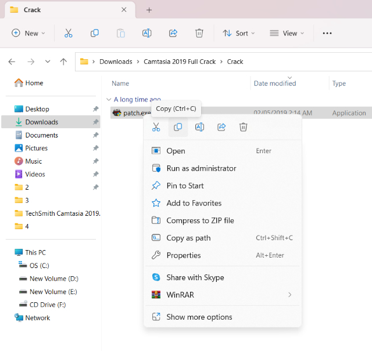This screenshot has width=372, height=351.
Task: Select Share with Skype
Action: pos(223,277)
